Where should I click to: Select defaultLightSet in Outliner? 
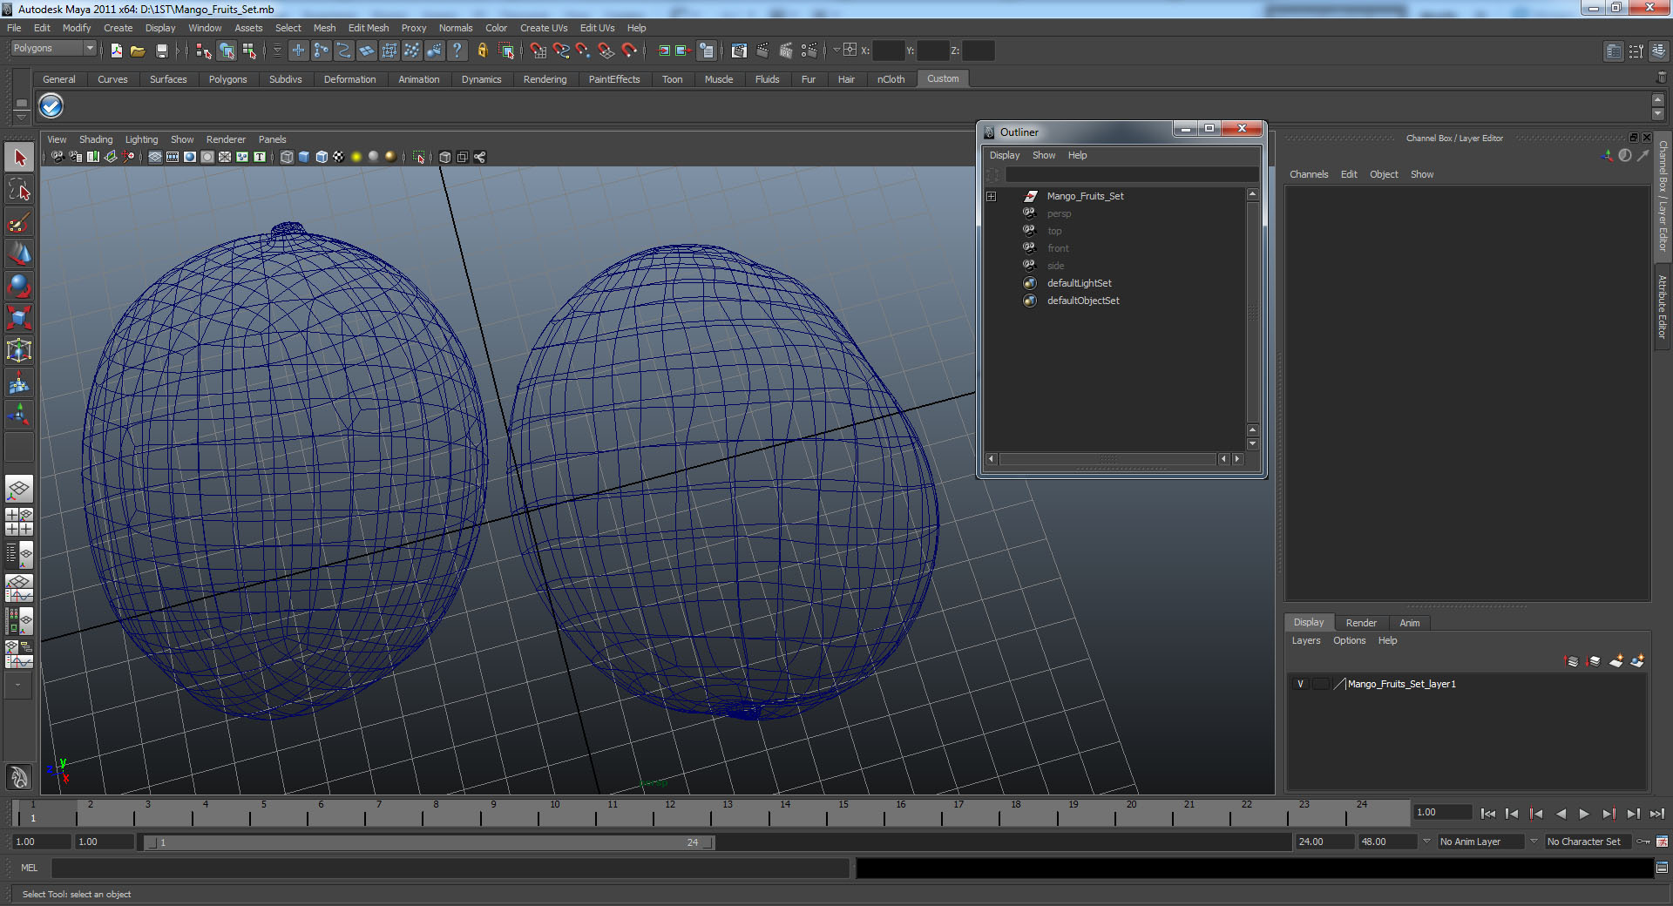click(x=1079, y=283)
